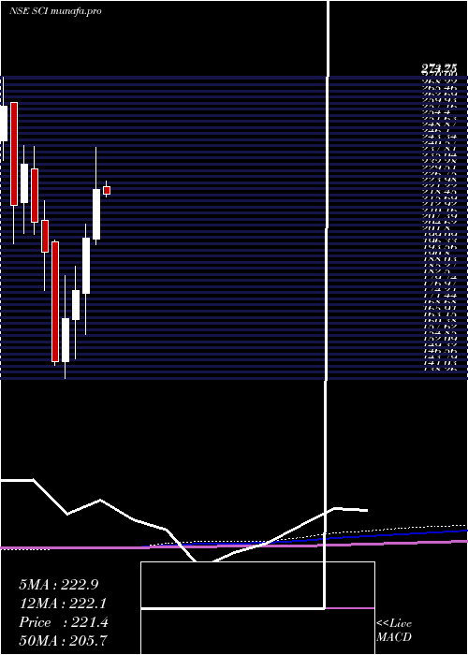Select the 5MA : 222.9 value
Screen dimensions: 468x655
59,585
